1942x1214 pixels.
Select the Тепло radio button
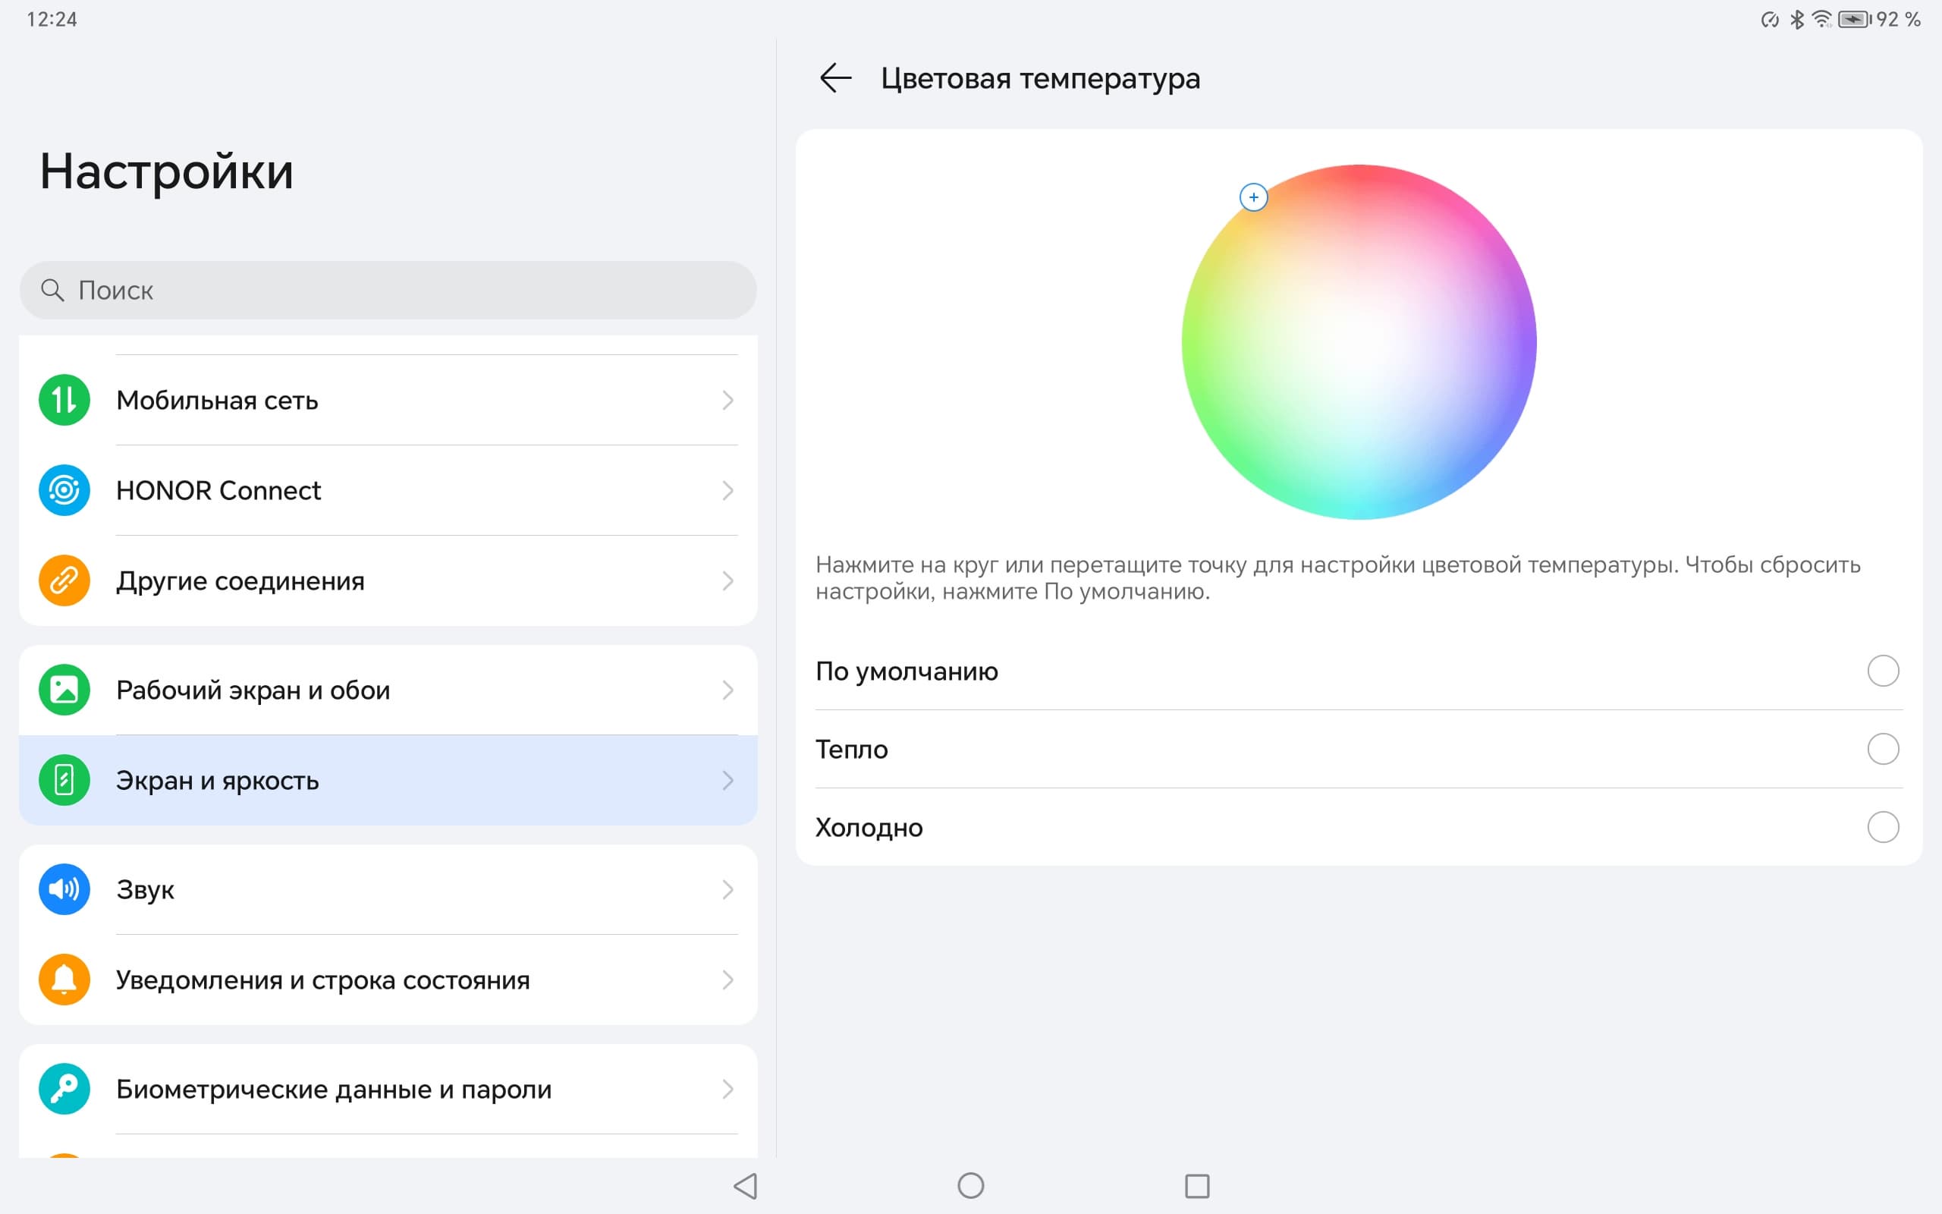point(1882,748)
